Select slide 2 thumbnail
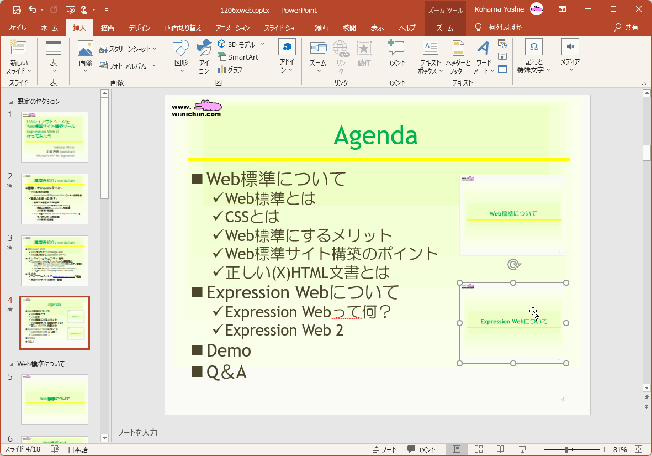This screenshot has height=456, width=652. (55, 198)
